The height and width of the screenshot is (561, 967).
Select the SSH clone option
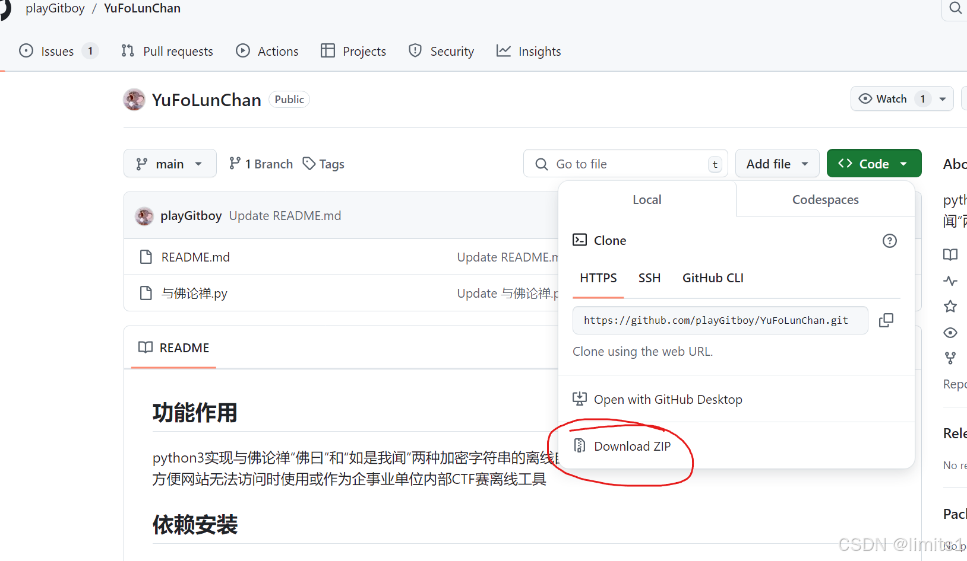coord(649,278)
